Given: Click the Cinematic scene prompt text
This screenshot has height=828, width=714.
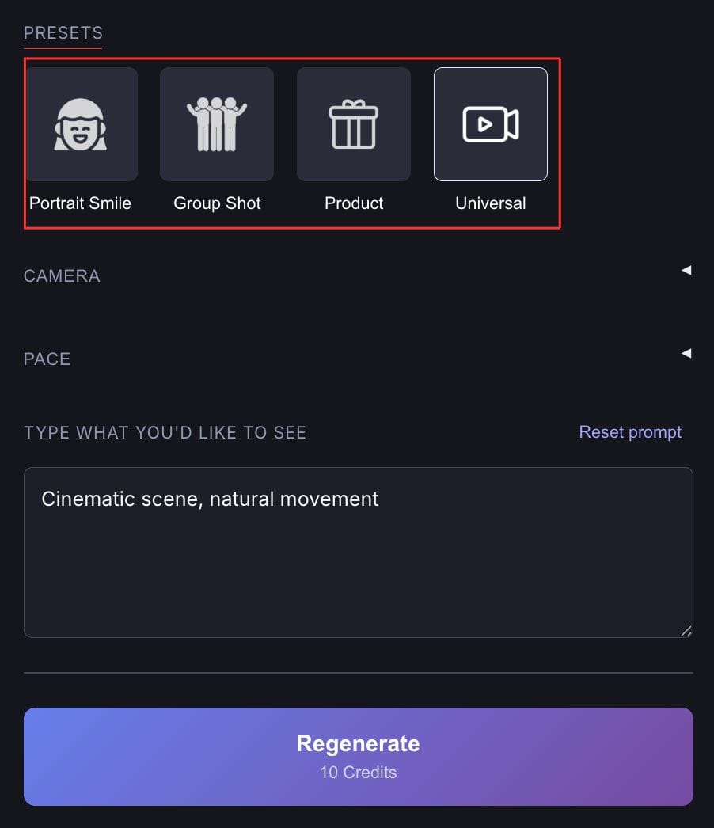Looking at the screenshot, I should [x=210, y=499].
